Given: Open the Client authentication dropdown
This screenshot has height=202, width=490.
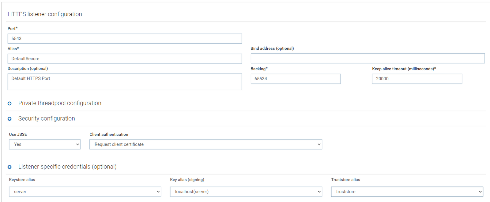Looking at the screenshot, I should click(205, 144).
